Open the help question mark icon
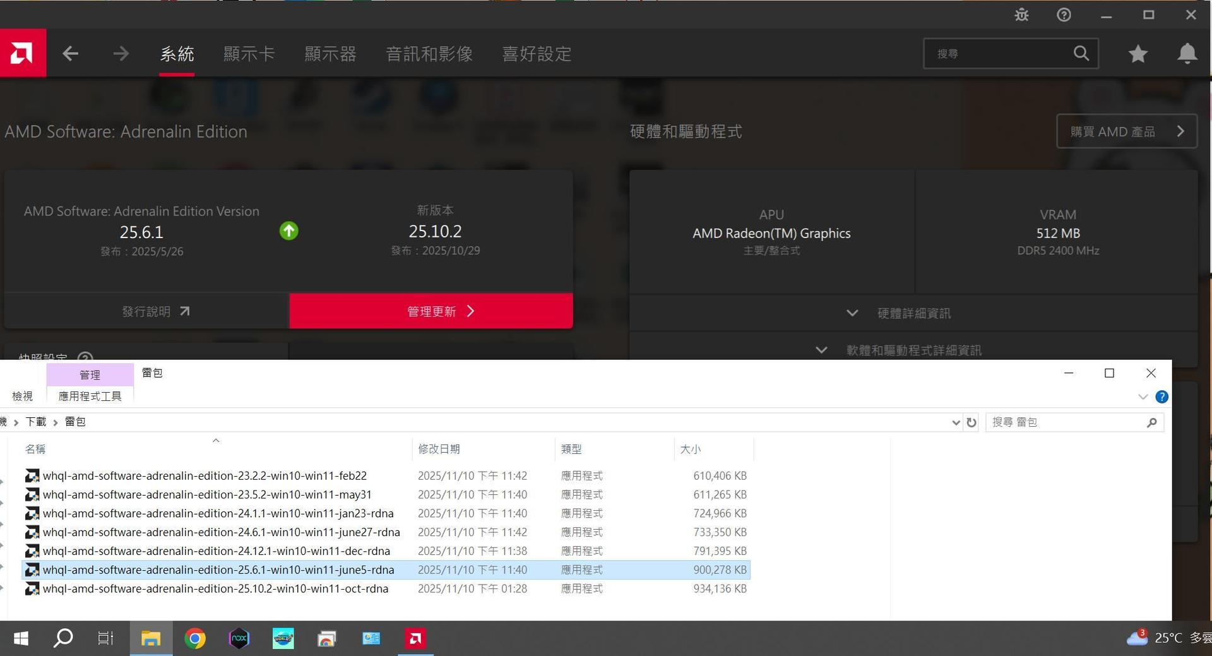This screenshot has height=656, width=1212. pos(1064,15)
